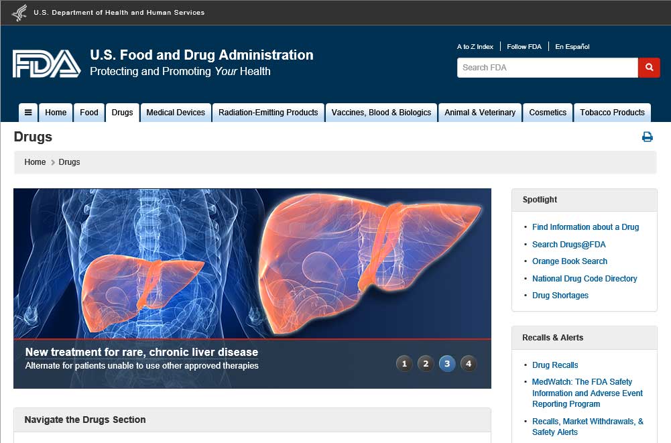Open the Medical Devices tab
The image size is (671, 443).
(x=176, y=113)
